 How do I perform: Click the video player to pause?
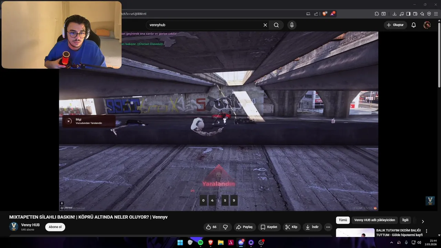pos(218,121)
